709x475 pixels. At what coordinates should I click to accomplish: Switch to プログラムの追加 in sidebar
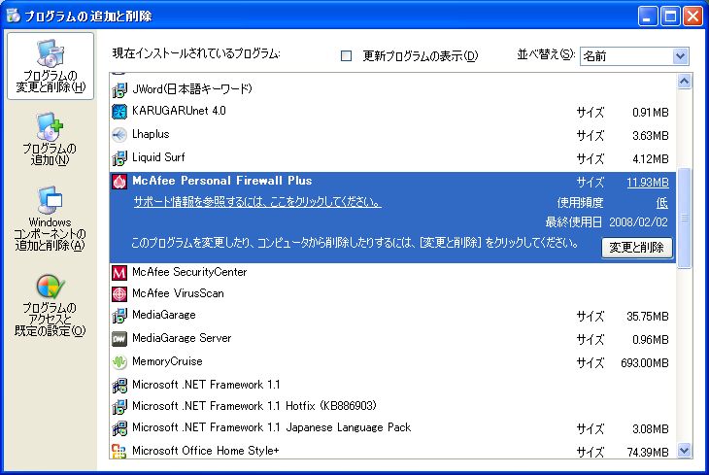[50, 138]
